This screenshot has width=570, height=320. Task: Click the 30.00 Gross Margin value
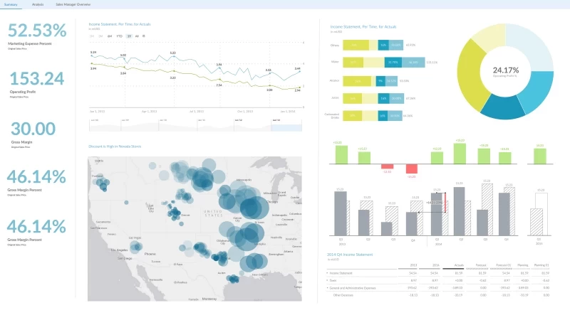click(x=33, y=129)
